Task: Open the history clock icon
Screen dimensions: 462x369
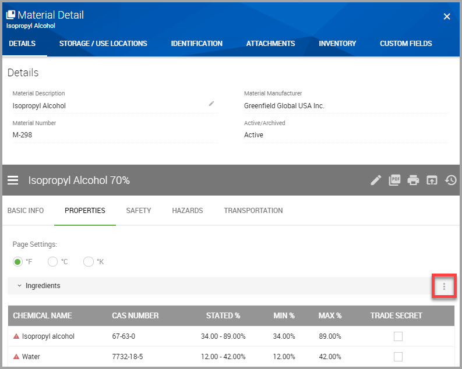Action: click(x=450, y=180)
